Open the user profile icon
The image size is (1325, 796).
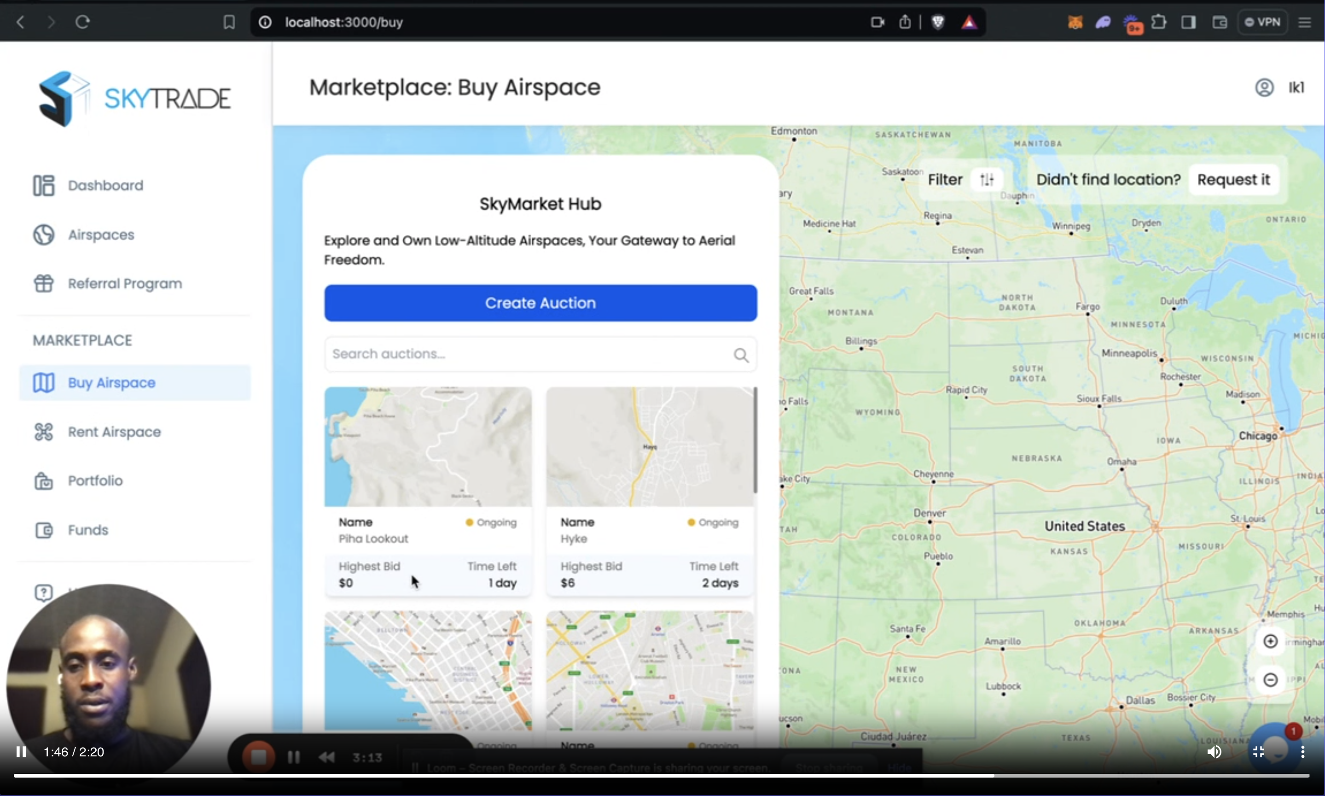pyautogui.click(x=1264, y=88)
